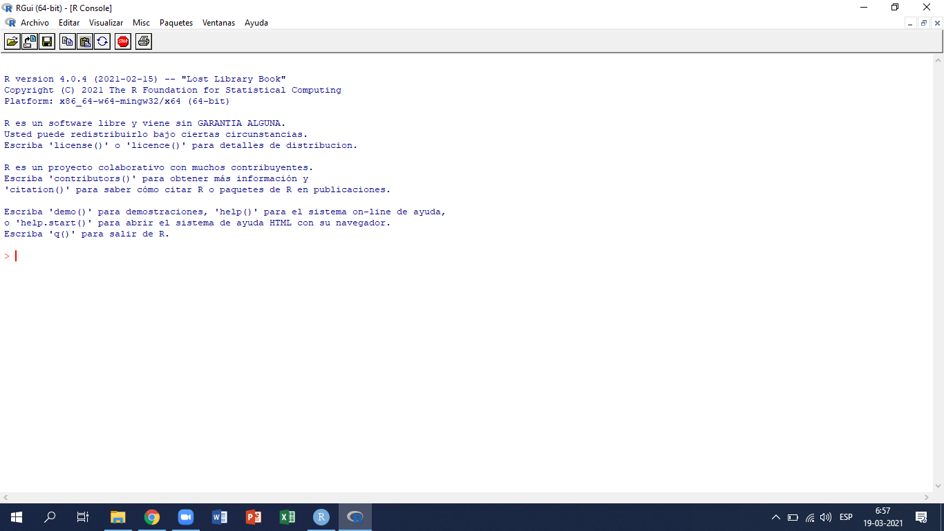Click the Copy and paste toolbar icon
Screen dimensions: 944x531
click(102, 41)
